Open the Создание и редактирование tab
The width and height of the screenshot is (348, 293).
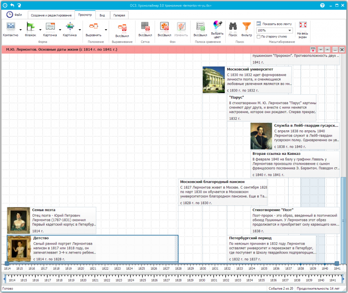[51, 15]
